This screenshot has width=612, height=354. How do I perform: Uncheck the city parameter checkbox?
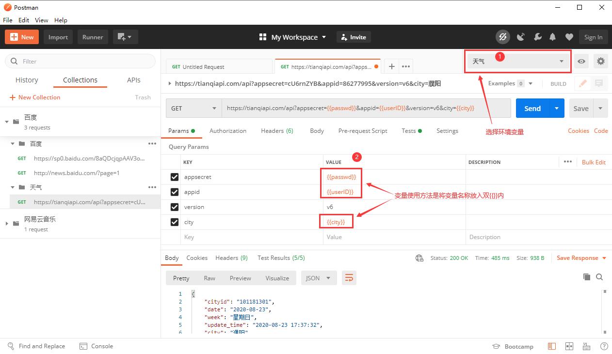tap(175, 222)
